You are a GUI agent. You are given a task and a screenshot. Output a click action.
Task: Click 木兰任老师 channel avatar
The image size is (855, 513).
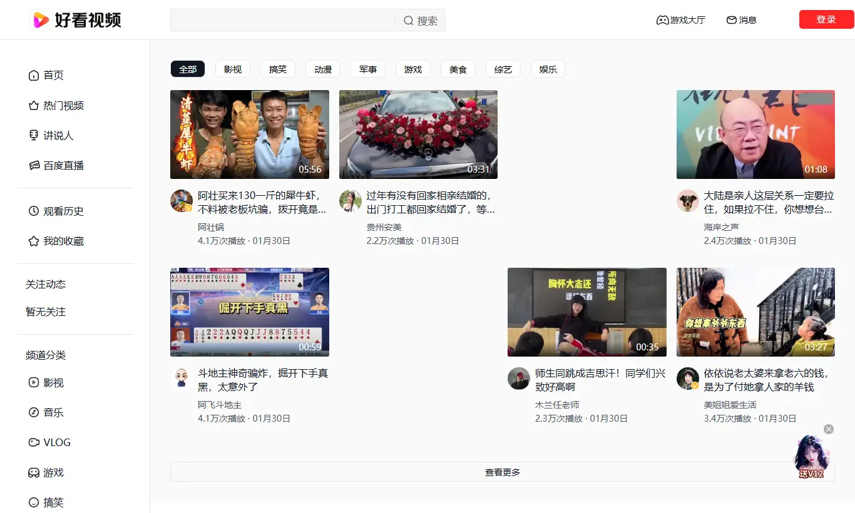click(519, 378)
